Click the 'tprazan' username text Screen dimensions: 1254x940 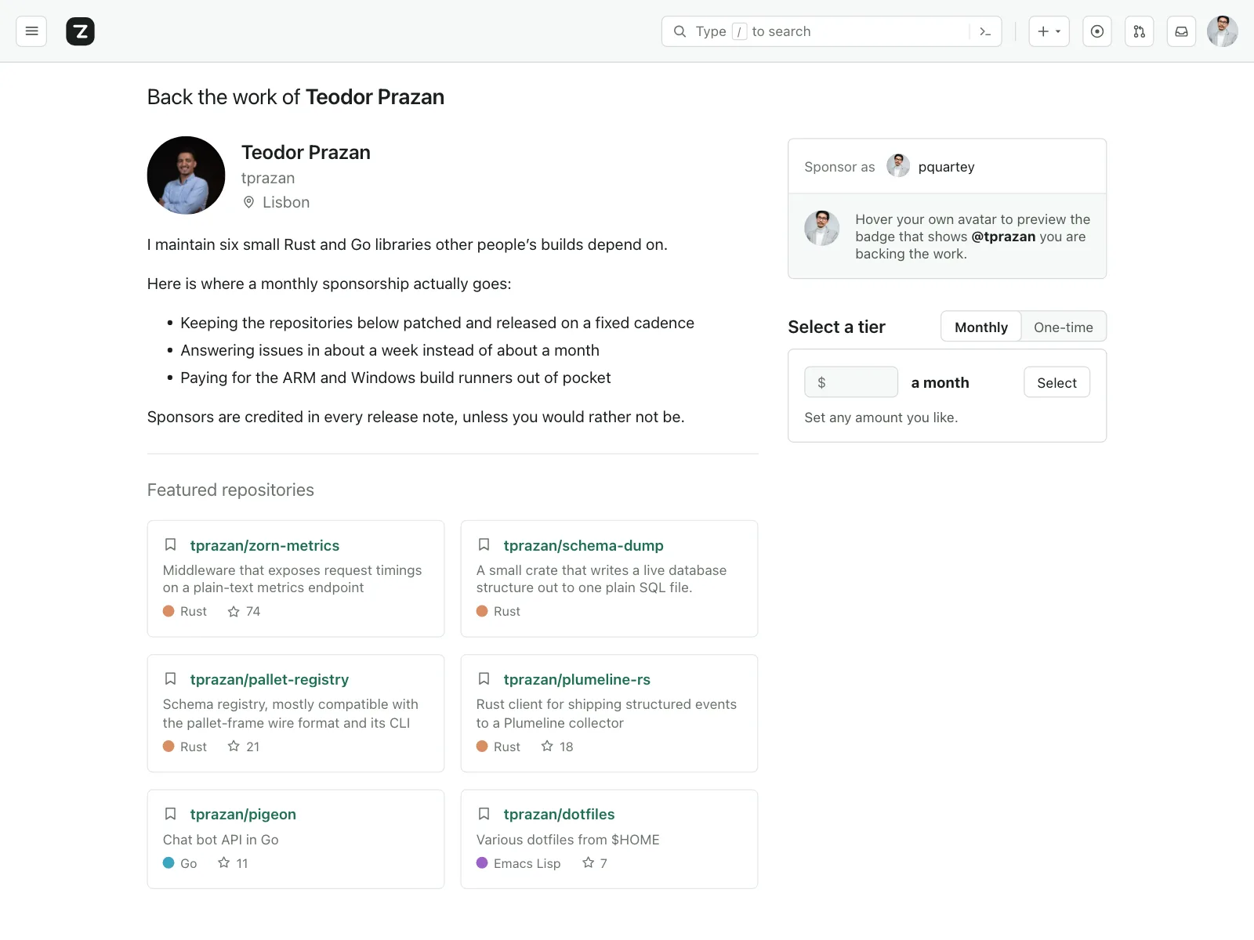pos(268,178)
